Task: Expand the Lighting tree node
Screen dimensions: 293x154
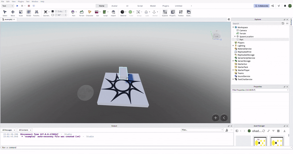Action: (233, 46)
